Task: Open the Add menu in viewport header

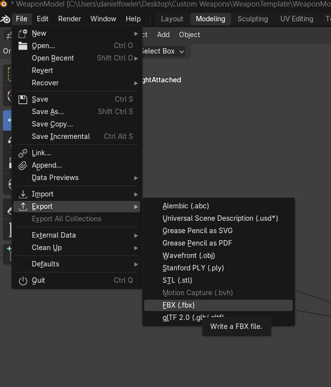Action: 164,35
